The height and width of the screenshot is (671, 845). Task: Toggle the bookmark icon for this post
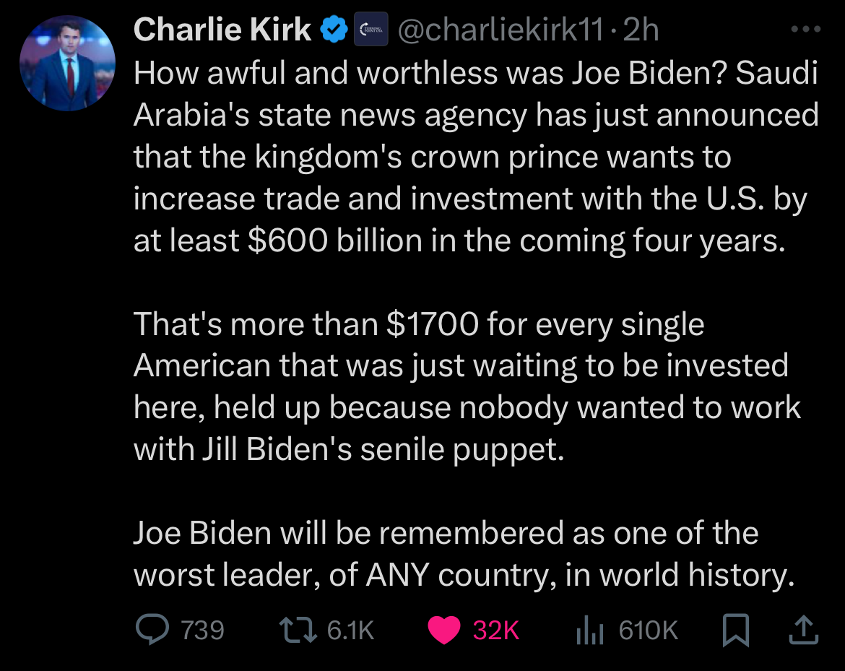point(735,631)
